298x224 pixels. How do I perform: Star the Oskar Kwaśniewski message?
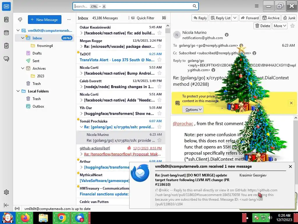[159, 33]
